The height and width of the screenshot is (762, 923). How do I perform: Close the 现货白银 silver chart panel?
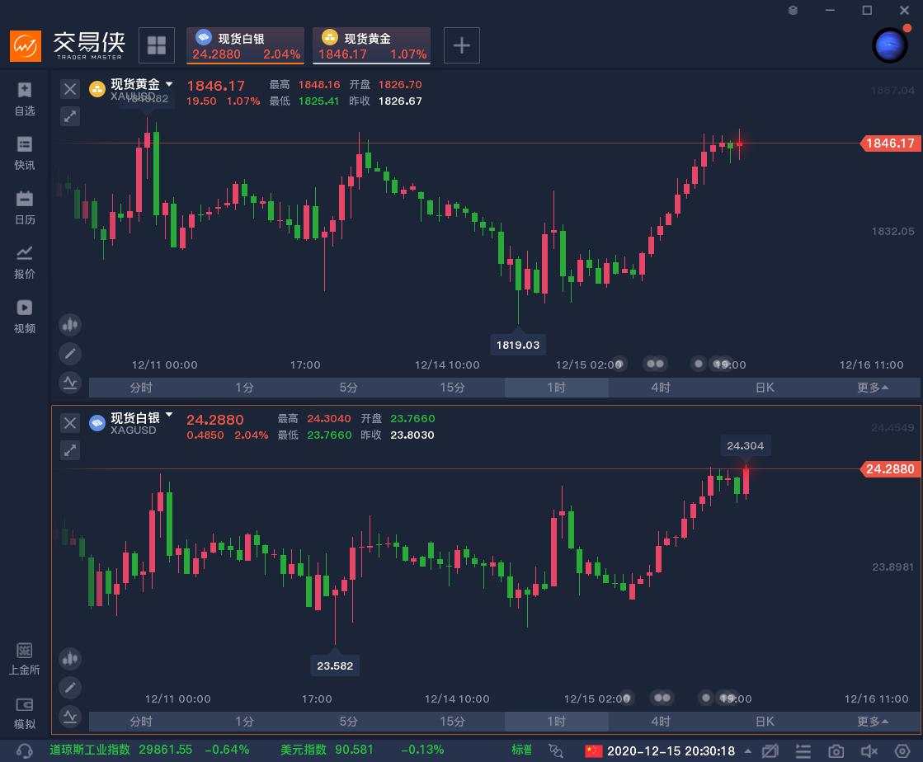[x=70, y=422]
